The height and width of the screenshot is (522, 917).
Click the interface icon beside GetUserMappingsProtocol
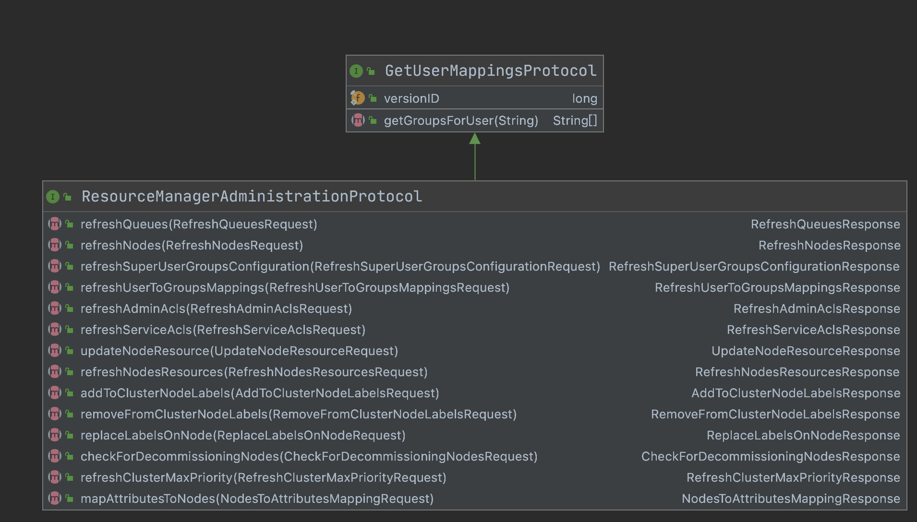[x=356, y=71]
